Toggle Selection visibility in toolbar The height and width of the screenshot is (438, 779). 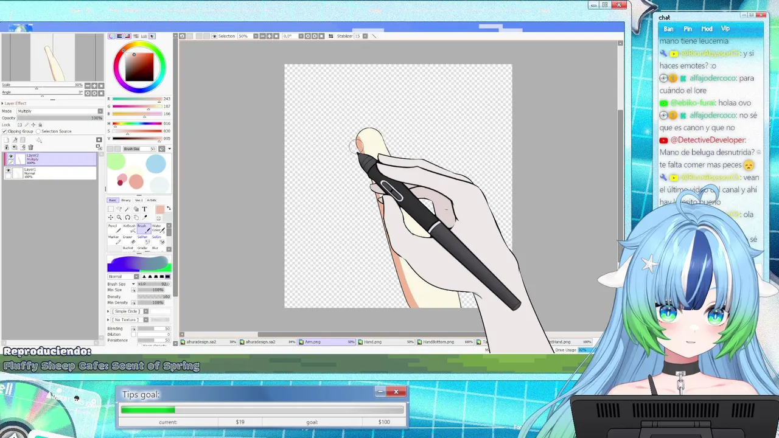click(x=214, y=36)
